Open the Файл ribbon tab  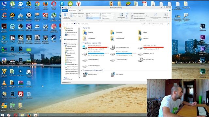(x=65, y=11)
